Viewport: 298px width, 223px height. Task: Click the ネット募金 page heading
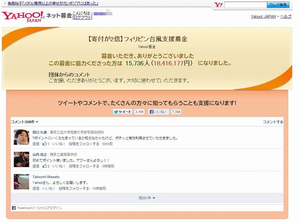point(59,15)
